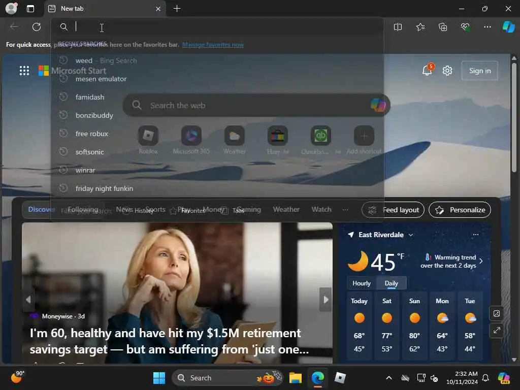Viewport: 520px width, 390px height.
Task: Select recent search 'free robux'
Action: click(x=217, y=134)
